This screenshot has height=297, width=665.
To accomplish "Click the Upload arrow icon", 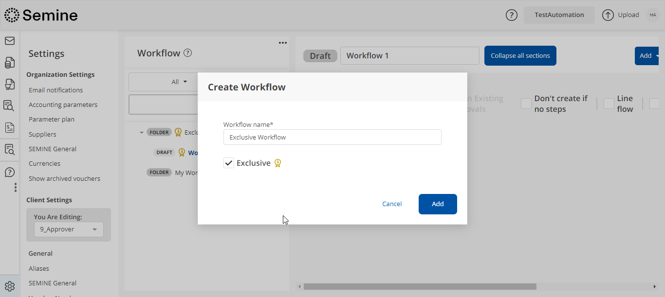I will (608, 15).
